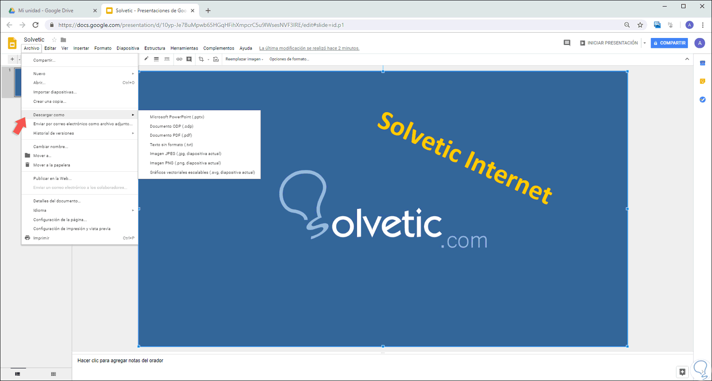Bookmark this page with the star icon
Viewport: 712px width, 381px height.
(640, 25)
